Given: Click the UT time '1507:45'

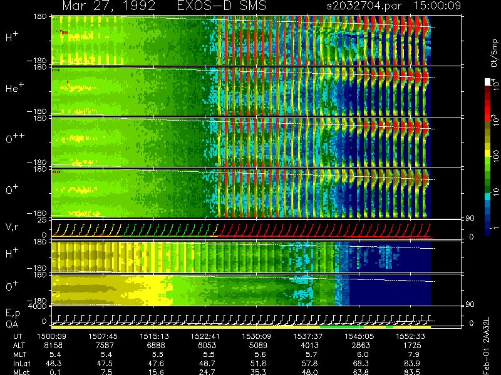Looking at the screenshot, I should (103, 336).
